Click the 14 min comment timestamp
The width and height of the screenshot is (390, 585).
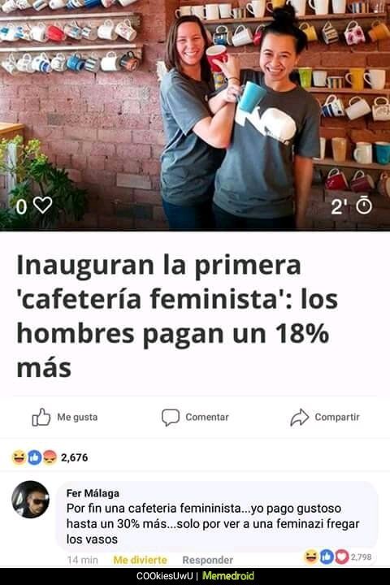(x=83, y=560)
